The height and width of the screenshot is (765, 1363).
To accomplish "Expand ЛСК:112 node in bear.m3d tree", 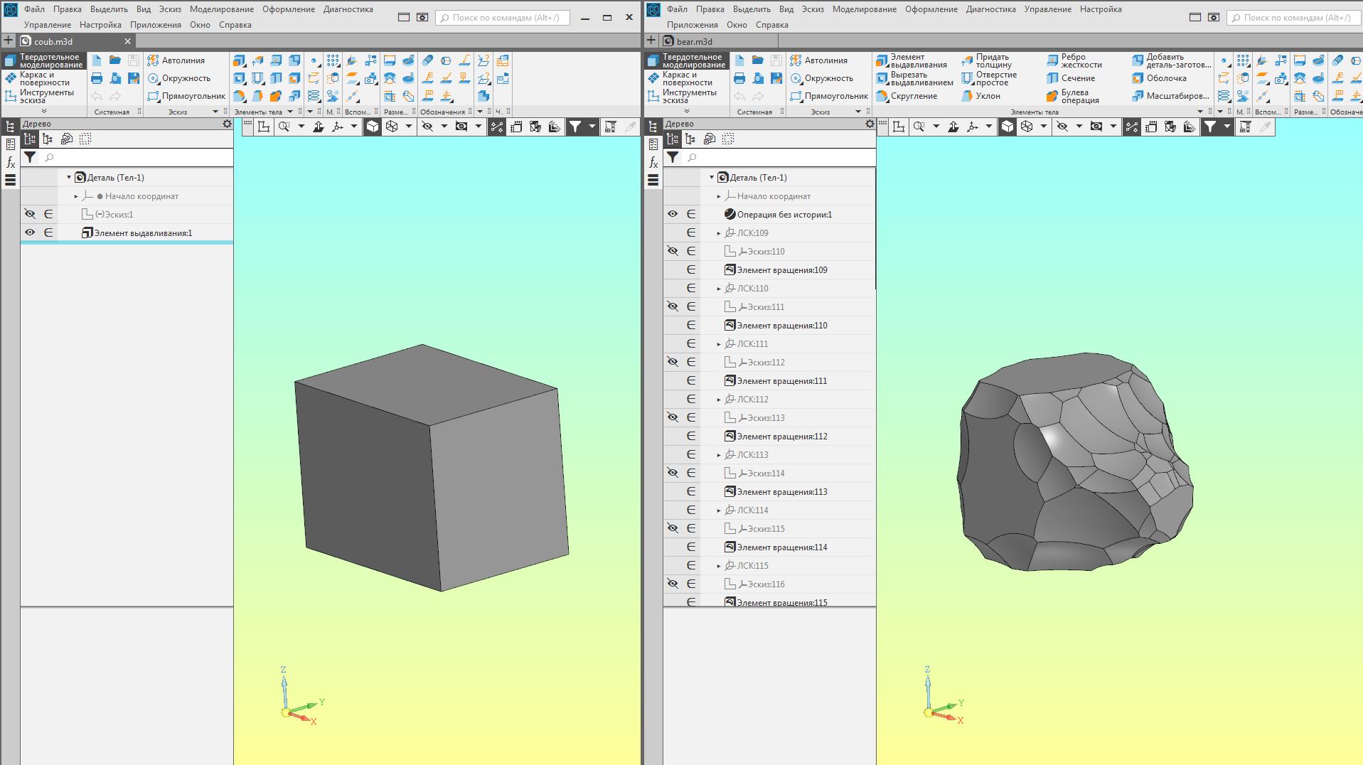I will (719, 400).
